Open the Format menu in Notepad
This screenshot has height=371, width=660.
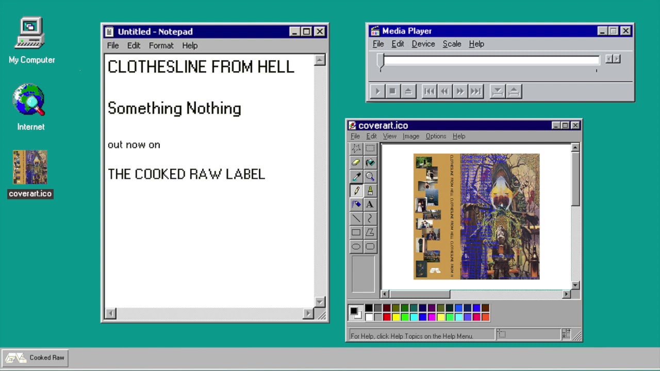(x=161, y=45)
